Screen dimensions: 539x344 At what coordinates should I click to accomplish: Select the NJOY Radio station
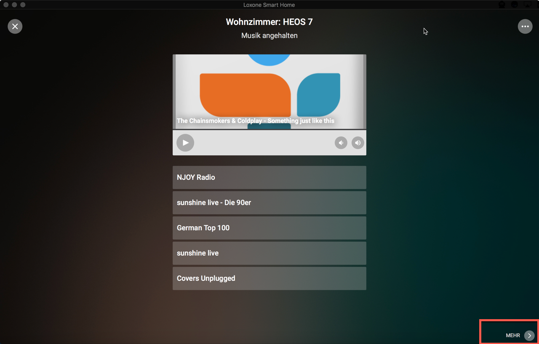click(269, 177)
